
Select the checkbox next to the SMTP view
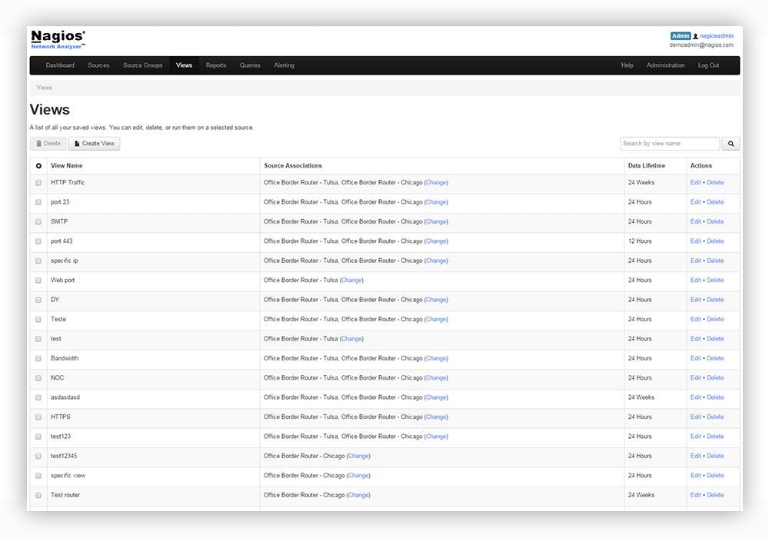[x=38, y=221]
